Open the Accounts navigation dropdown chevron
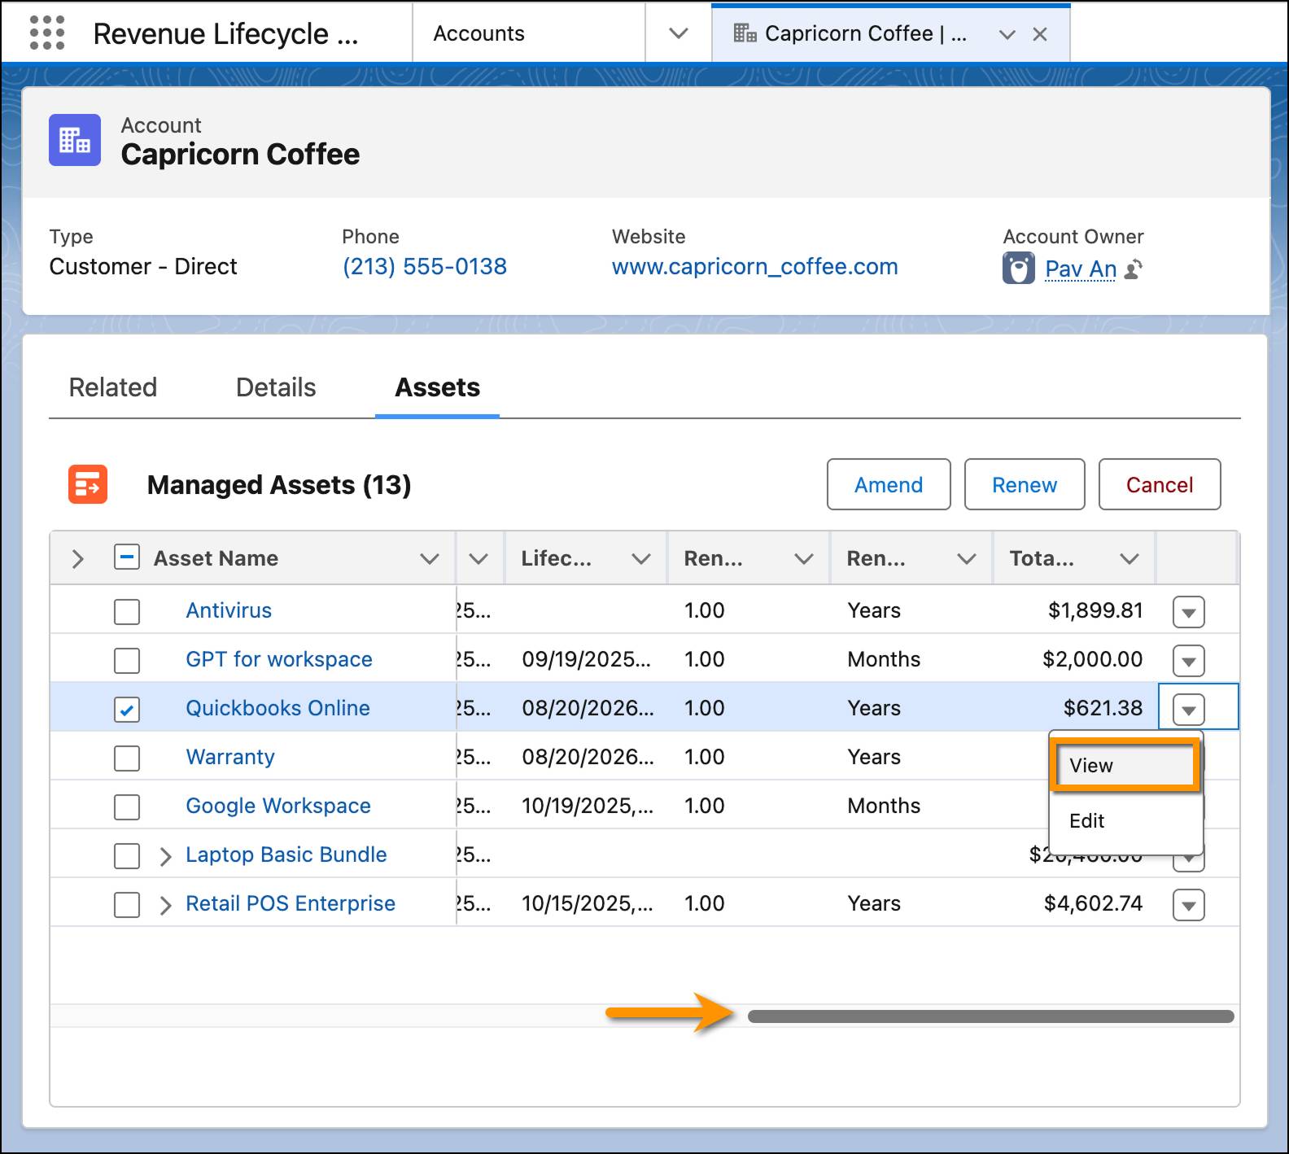Image resolution: width=1289 pixels, height=1154 pixels. (678, 33)
